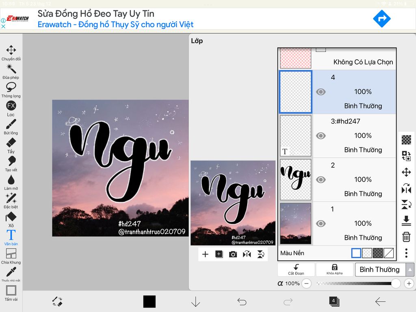
Task: Click the Màu Nền label
Action: (x=292, y=253)
